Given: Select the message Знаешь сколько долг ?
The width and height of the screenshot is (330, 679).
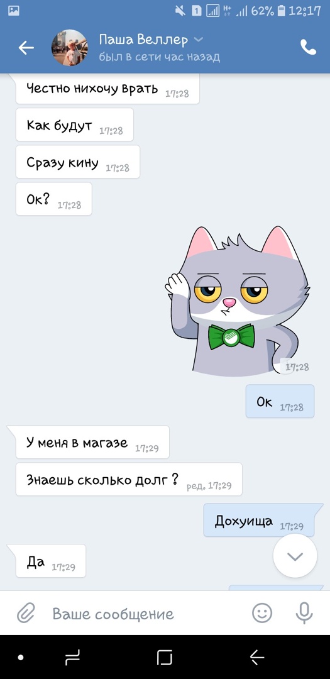Looking at the screenshot, I should pyautogui.click(x=129, y=479).
